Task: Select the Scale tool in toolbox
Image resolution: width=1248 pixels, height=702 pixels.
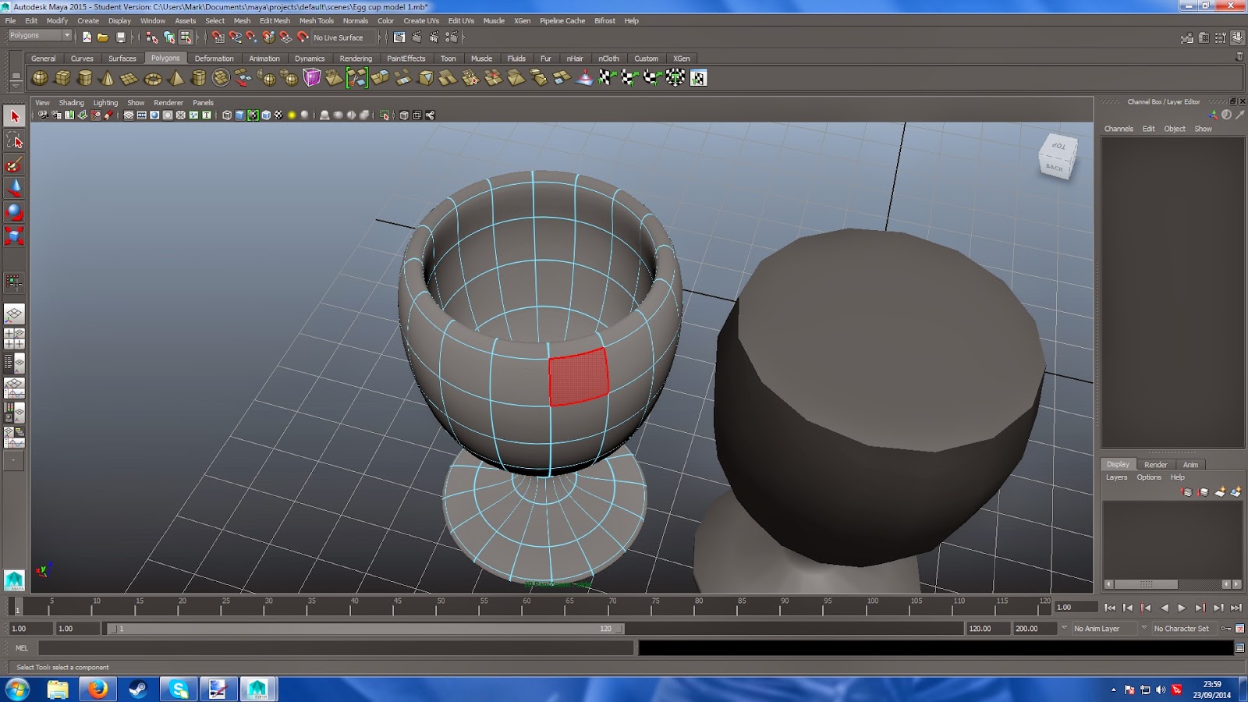Action: pos(14,236)
